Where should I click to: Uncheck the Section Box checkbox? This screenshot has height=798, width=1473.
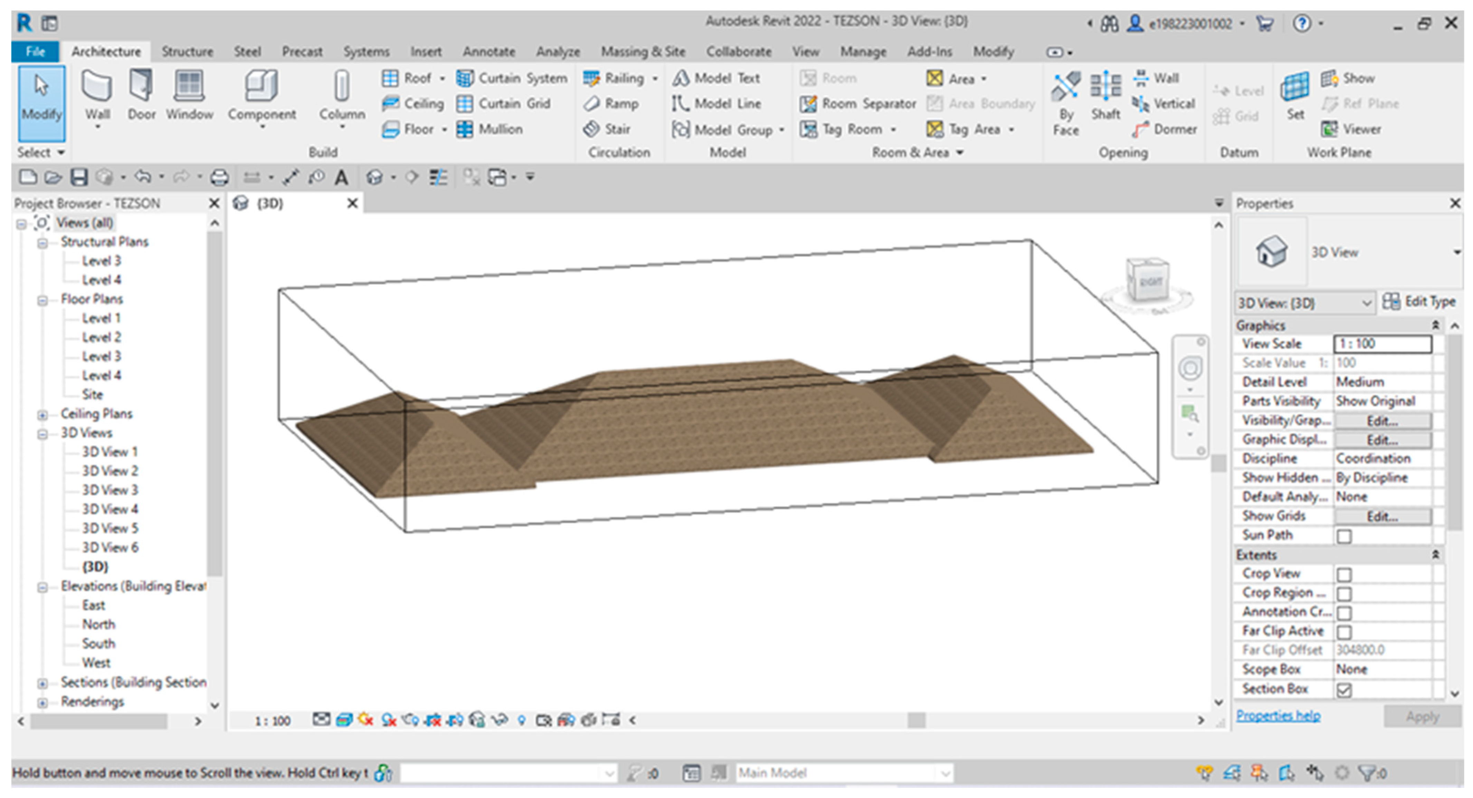(x=1344, y=690)
